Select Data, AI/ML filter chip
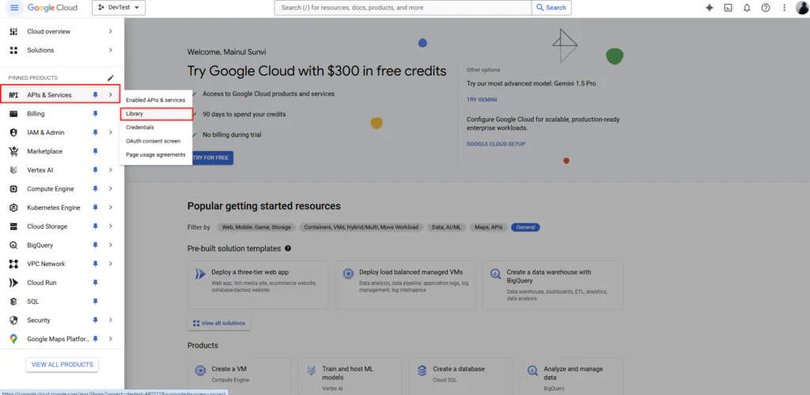Viewport: 810px width, 395px height. pyautogui.click(x=447, y=227)
